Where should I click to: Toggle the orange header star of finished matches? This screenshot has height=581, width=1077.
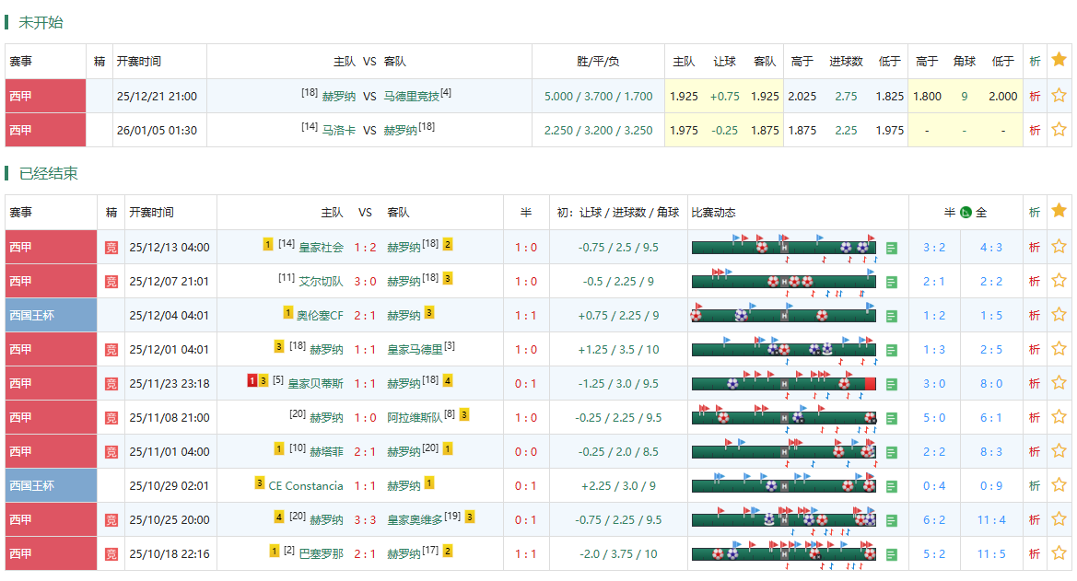click(x=1059, y=210)
